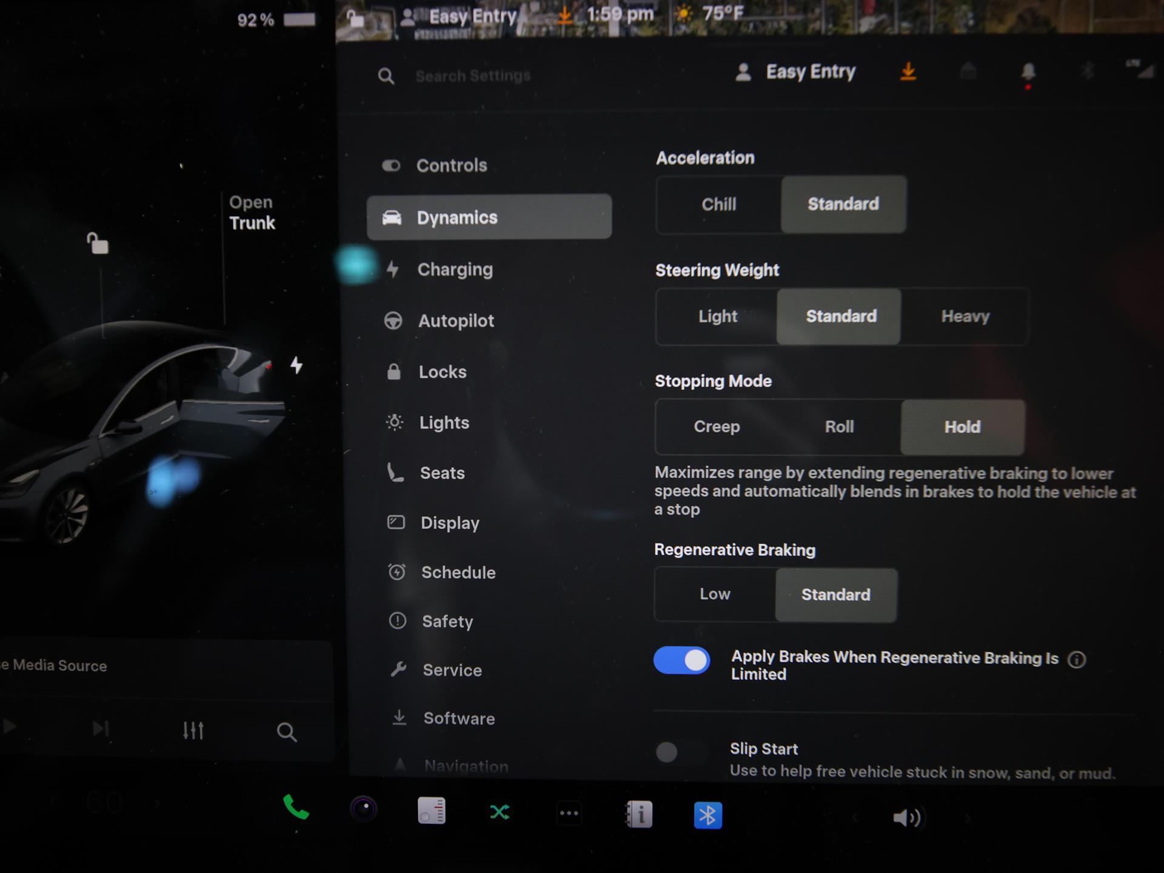This screenshot has width=1164, height=873.
Task: Switch to the Charging settings tab
Action: pos(455,270)
